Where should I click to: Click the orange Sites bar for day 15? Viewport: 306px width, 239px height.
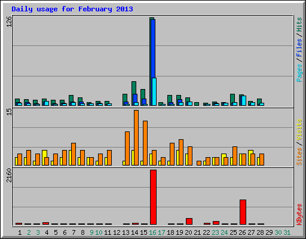click(145, 143)
